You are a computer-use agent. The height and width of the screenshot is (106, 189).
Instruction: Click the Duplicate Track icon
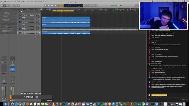(22, 11)
